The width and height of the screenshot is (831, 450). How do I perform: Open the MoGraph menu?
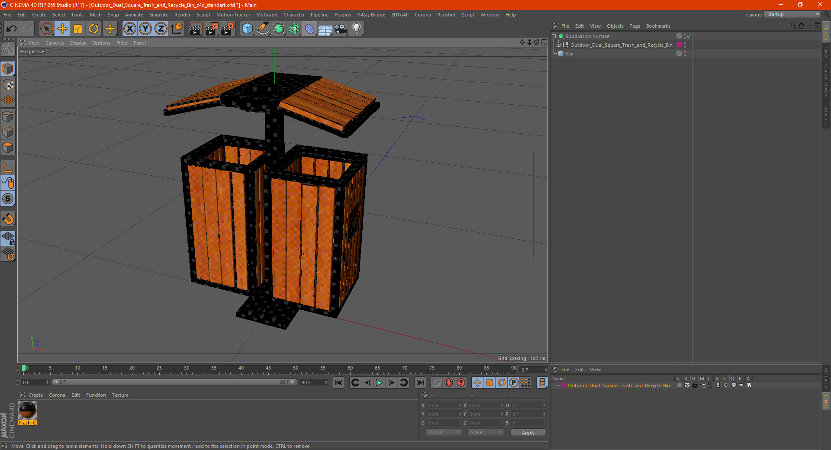point(267,15)
